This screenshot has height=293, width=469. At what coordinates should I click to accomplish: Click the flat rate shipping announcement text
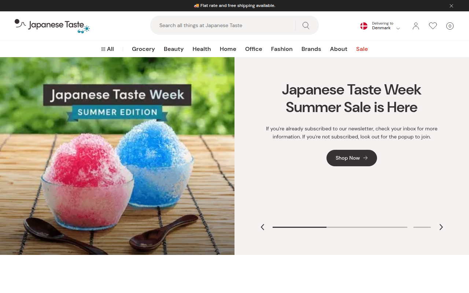pos(234,5)
